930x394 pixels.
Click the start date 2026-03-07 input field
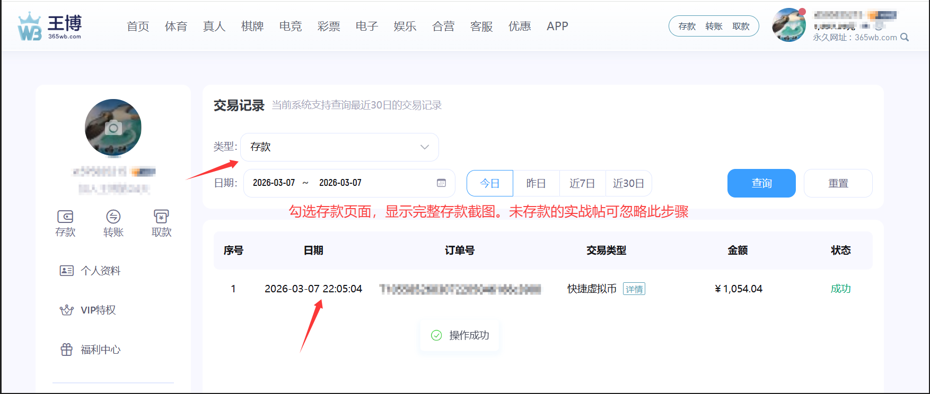274,183
